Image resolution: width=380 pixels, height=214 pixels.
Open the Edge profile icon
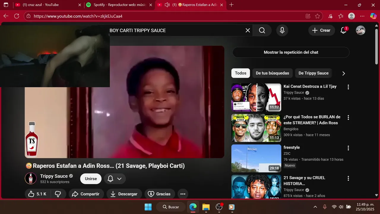click(351, 16)
